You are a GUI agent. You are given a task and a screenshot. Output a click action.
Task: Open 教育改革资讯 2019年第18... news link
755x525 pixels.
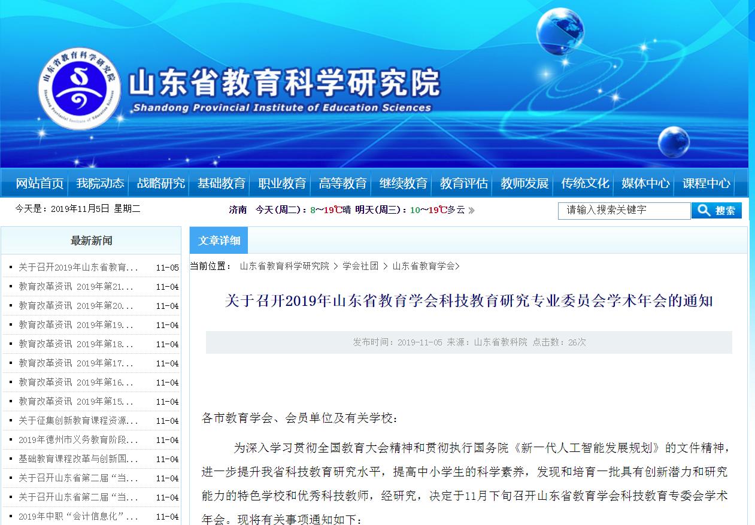(x=76, y=344)
